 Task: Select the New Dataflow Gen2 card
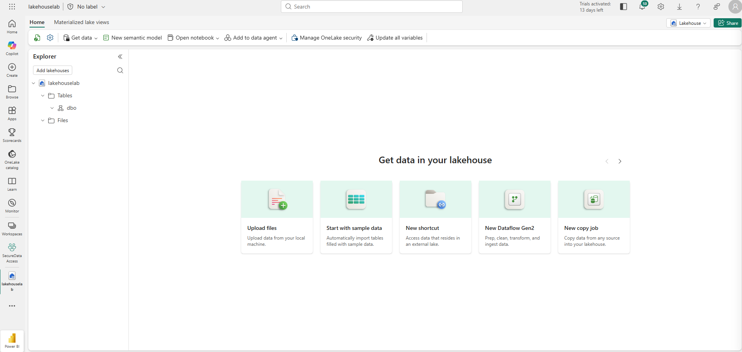(515, 217)
